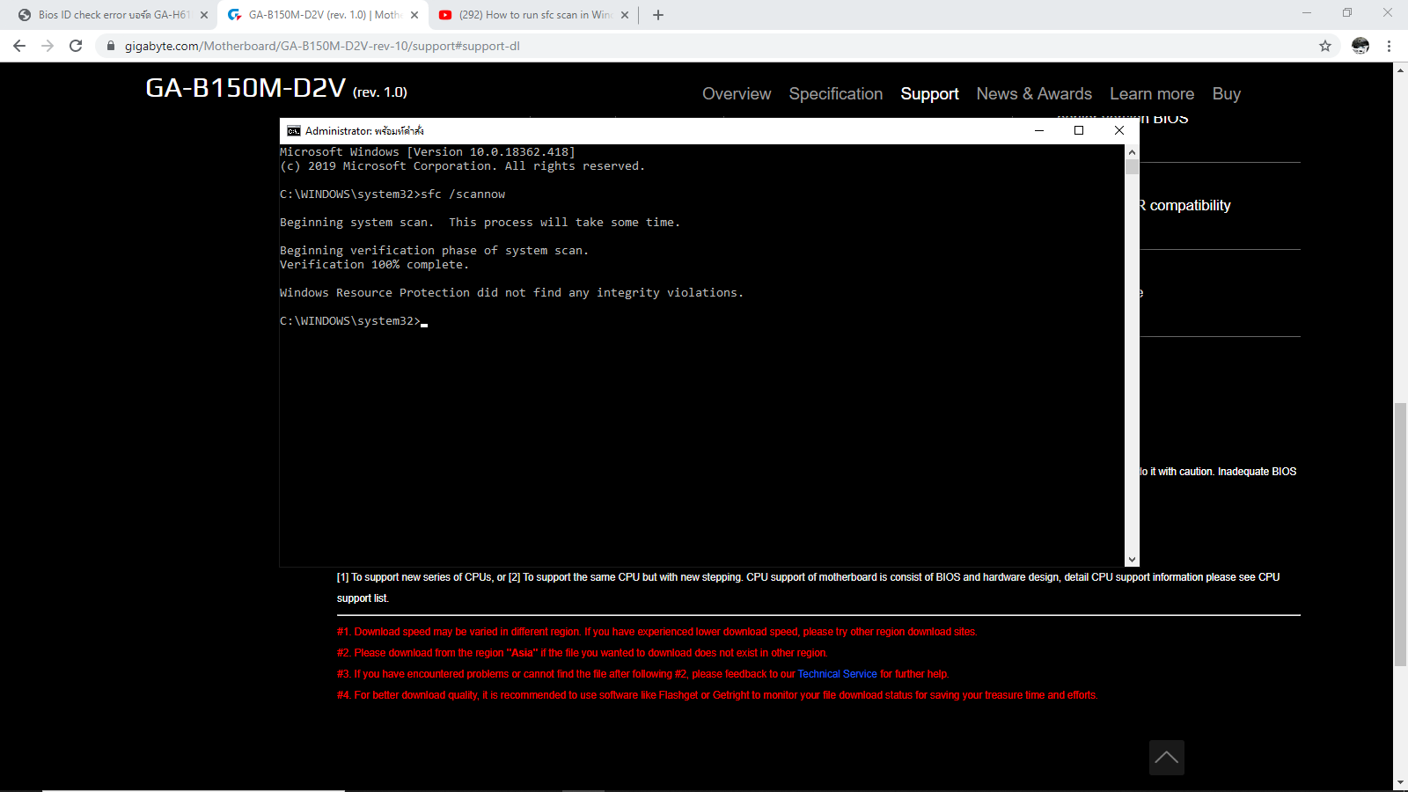Maximize the Administrator Command Prompt window
This screenshot has width=1408, height=792.
click(x=1079, y=130)
